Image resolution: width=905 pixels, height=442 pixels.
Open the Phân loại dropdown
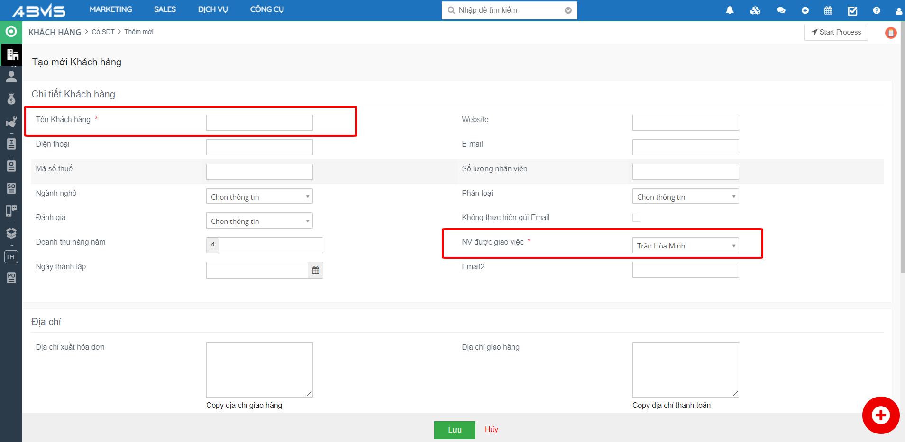(x=685, y=196)
